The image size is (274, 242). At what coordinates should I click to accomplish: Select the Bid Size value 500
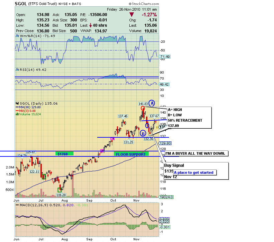tap(74, 31)
